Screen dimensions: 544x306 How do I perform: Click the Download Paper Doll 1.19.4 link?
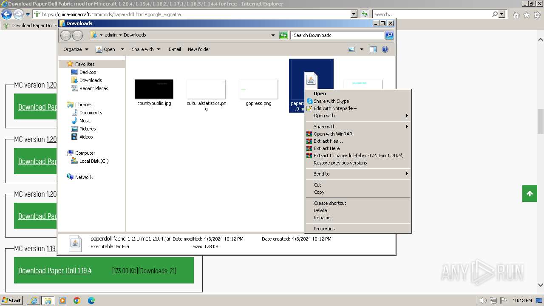point(55,271)
